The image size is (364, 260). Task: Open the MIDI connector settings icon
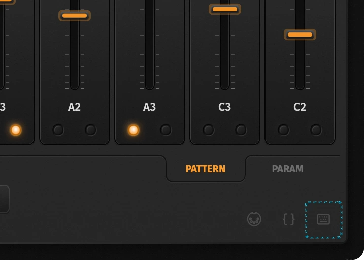254,219
